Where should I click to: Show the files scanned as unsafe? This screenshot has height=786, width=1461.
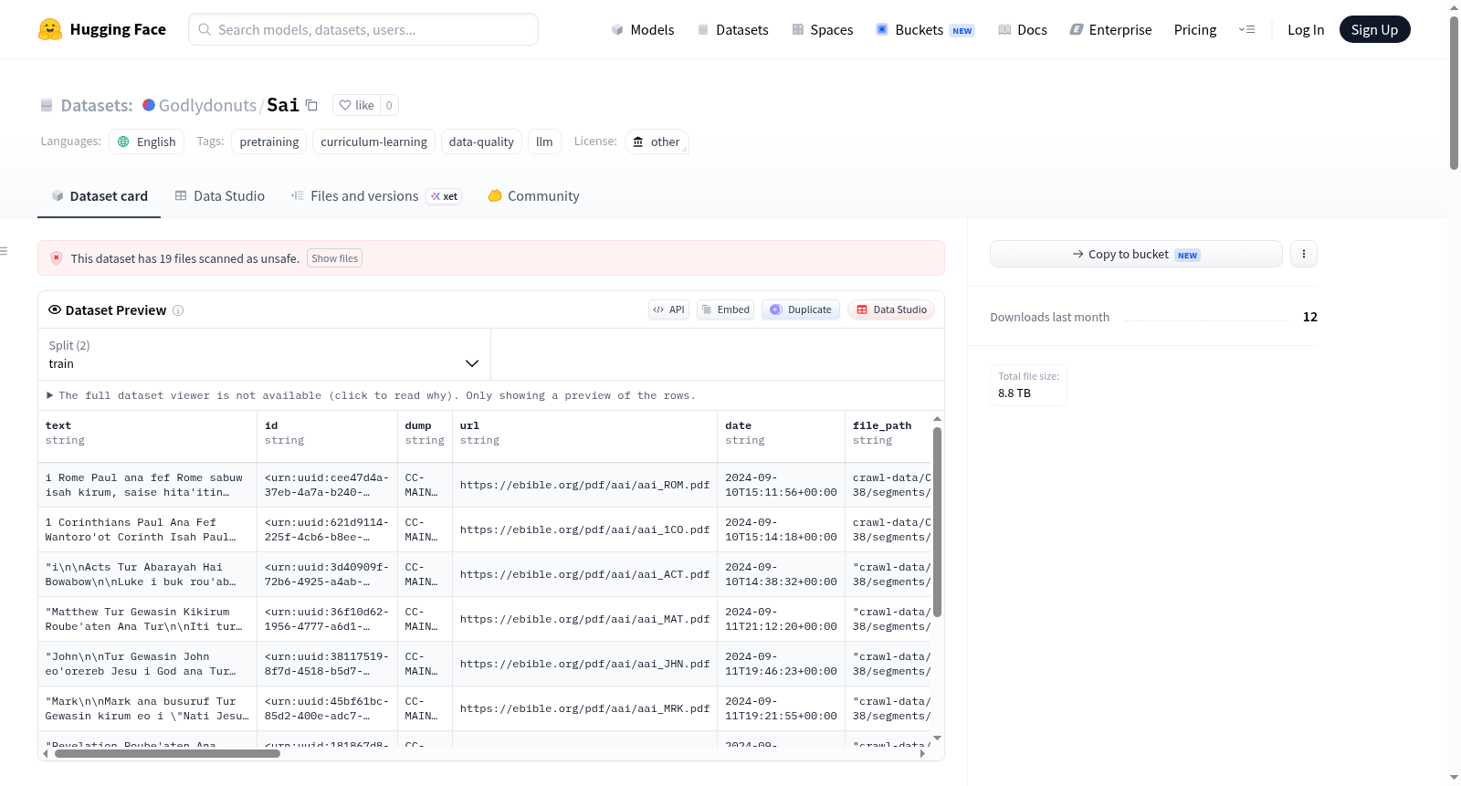pos(334,258)
